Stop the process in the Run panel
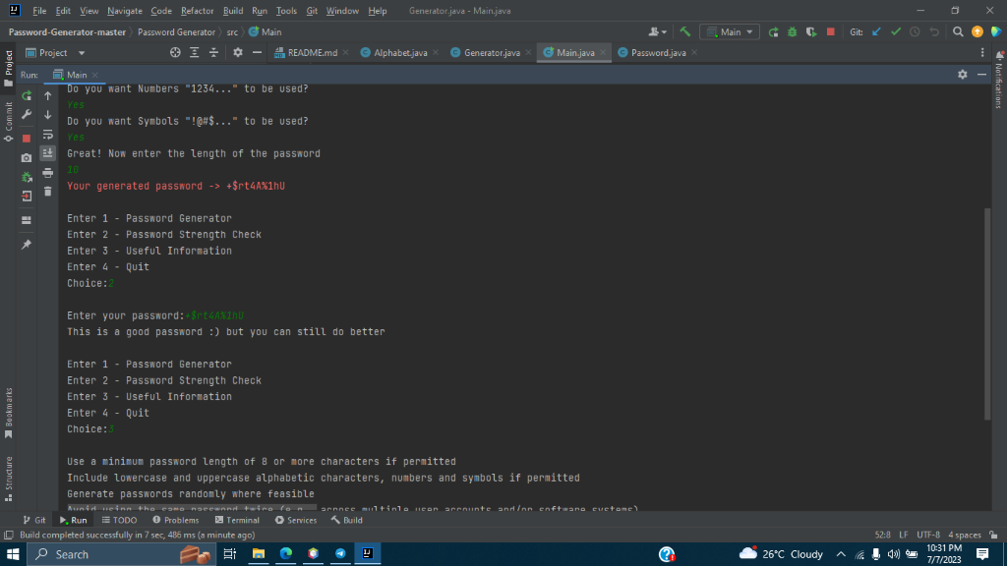The height and width of the screenshot is (566, 1007). pos(27,138)
